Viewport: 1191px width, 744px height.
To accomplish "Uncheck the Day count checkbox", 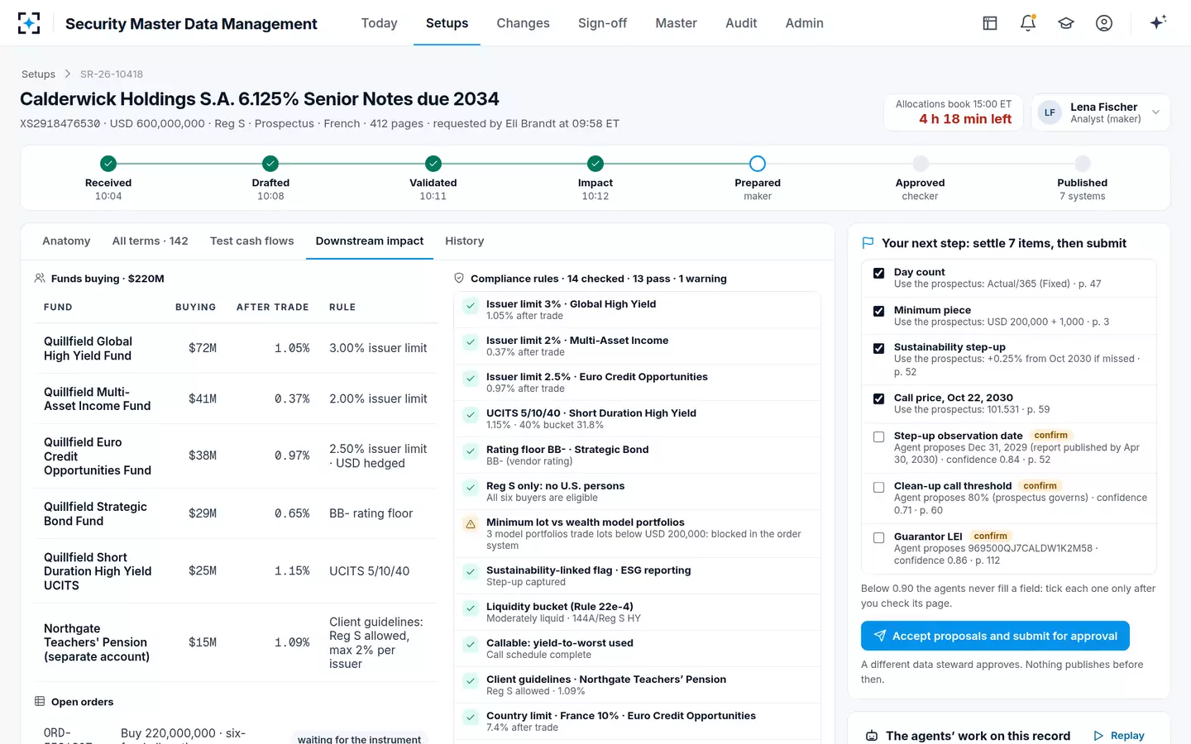I will coord(878,273).
